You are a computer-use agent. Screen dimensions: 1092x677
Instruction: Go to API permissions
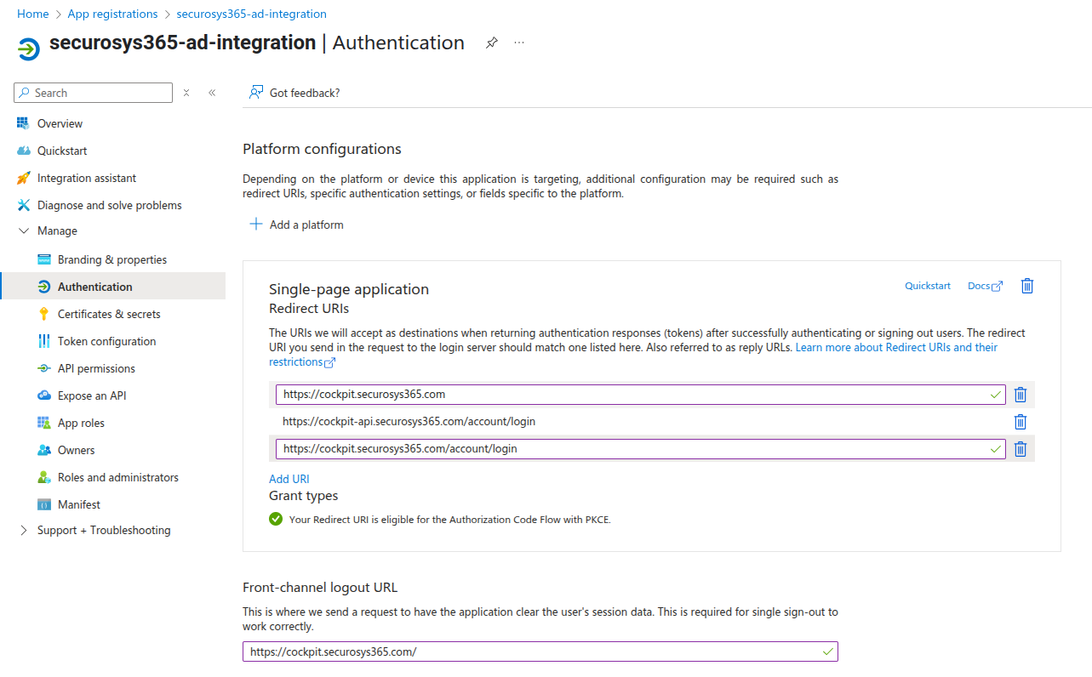[96, 368]
